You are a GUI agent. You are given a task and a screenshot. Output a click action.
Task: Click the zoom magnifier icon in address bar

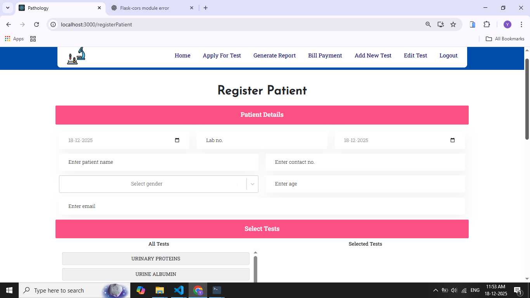click(428, 24)
